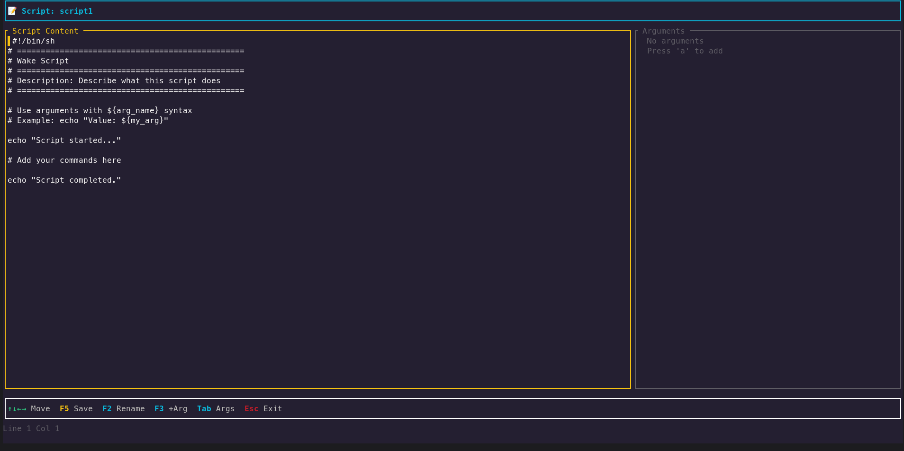Viewport: 904px width, 451px height.
Task: Place cursor on the Wake Script comment line
Action: tap(38, 61)
